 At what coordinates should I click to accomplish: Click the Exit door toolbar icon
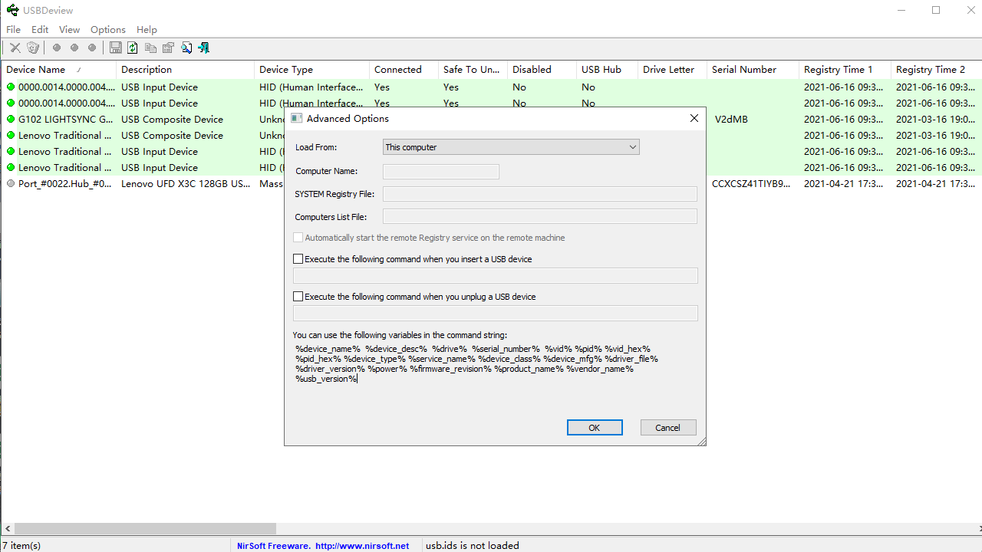204,48
